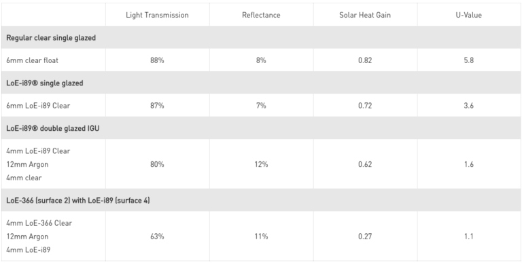The width and height of the screenshot is (522, 263).
Task: Click the 6mm clear float label
Action: tap(33, 60)
